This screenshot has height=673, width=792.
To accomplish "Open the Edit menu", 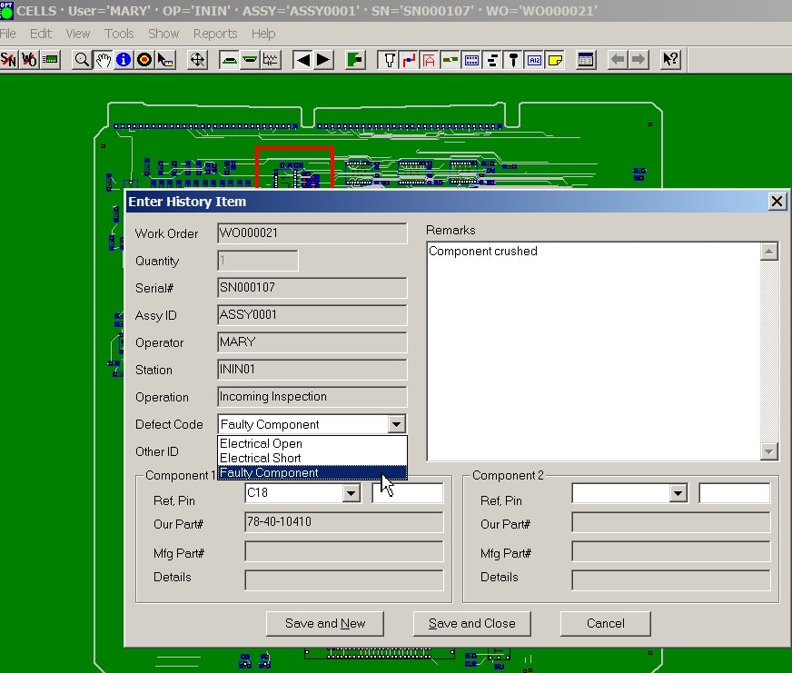I will coord(40,34).
